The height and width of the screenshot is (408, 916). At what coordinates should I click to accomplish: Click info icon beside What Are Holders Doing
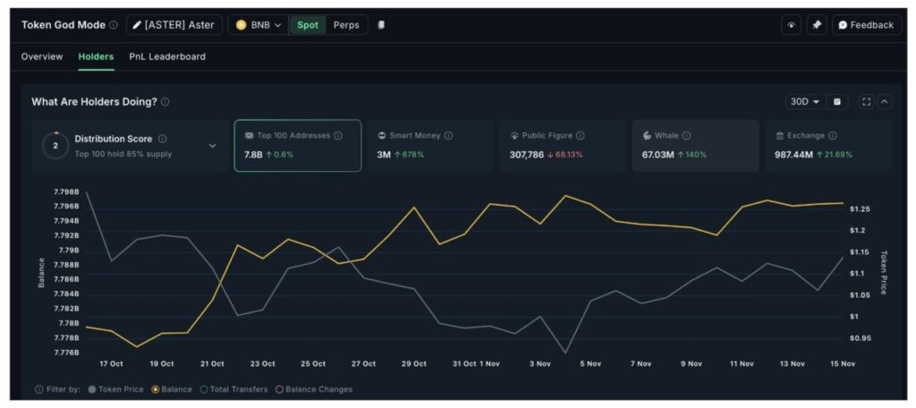tap(165, 102)
